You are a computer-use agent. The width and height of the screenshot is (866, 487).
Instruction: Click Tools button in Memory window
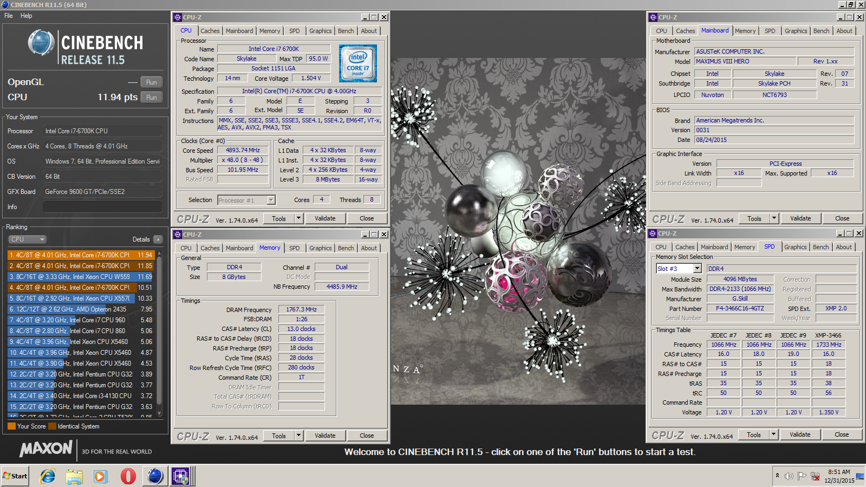pyautogui.click(x=279, y=436)
